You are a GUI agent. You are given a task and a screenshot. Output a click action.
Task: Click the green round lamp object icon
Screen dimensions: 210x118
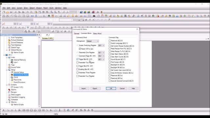pos(49,16)
